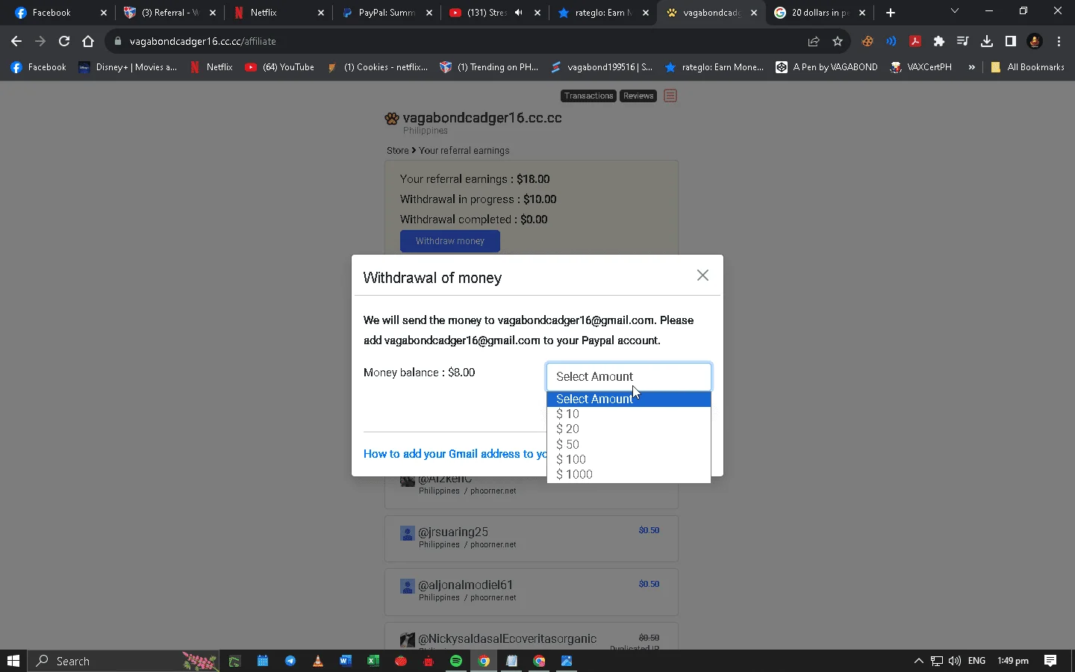1075x672 pixels.
Task: Choose the $ 1000 withdrawal amount
Action: point(629,474)
